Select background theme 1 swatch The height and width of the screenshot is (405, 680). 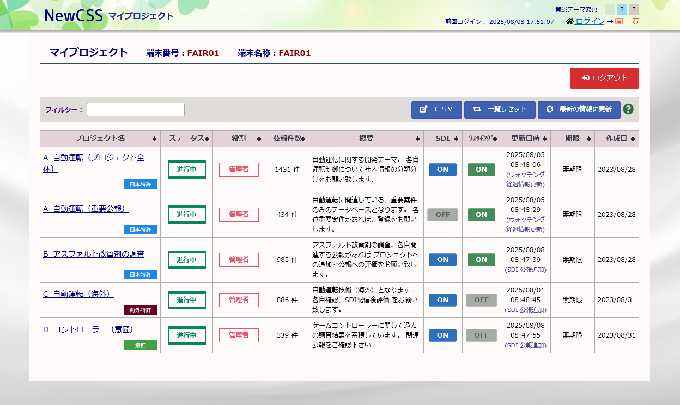pyautogui.click(x=610, y=9)
